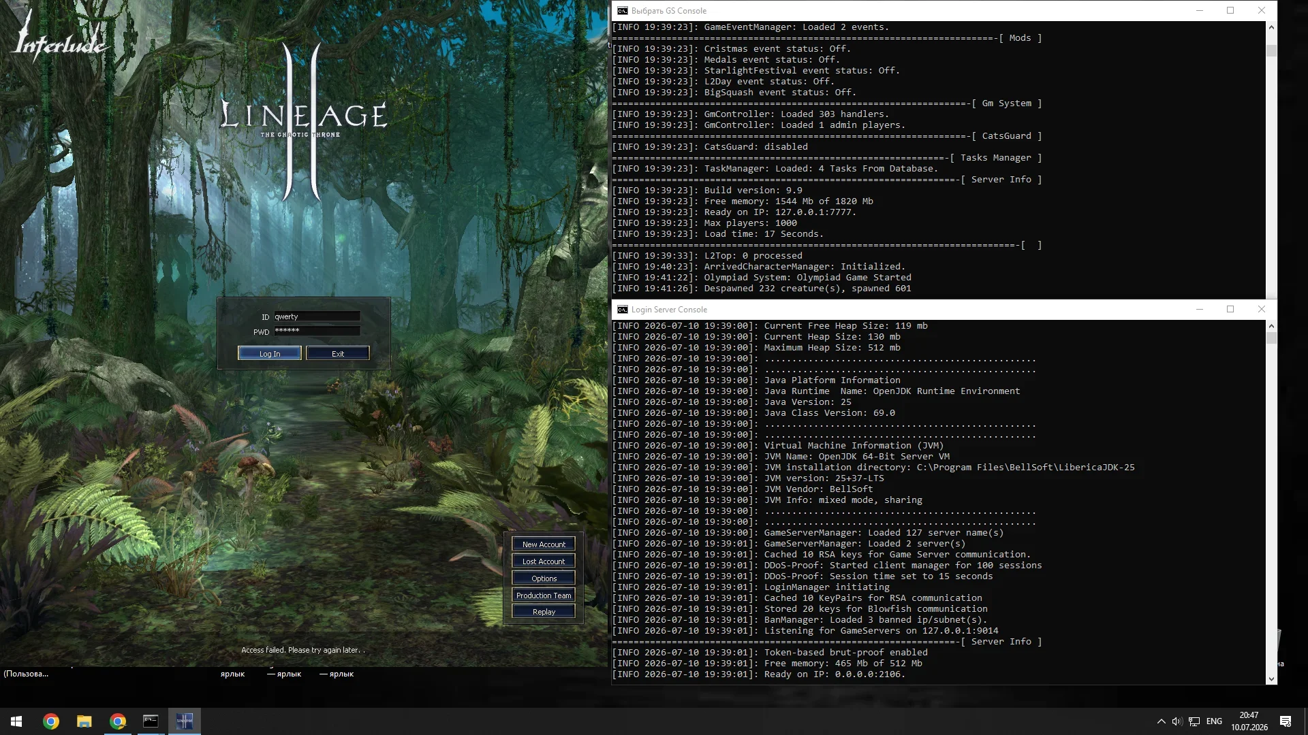The width and height of the screenshot is (1308, 735).
Task: Click the "Free memory: 465 Mb of 512 Mb" line
Action: click(x=767, y=664)
